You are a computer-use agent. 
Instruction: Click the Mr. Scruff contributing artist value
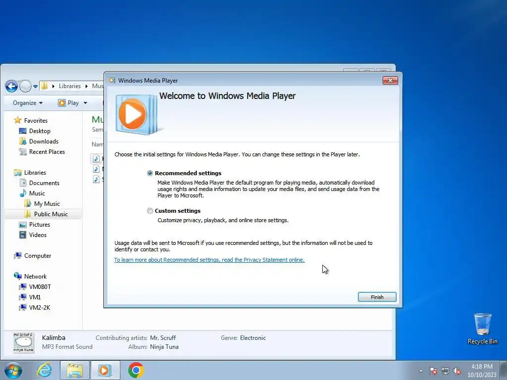[x=162, y=337]
